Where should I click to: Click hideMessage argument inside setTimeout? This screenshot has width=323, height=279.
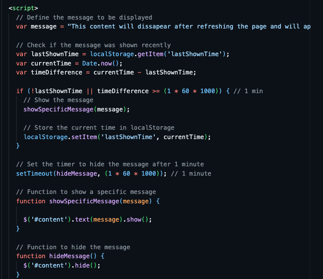76,174
